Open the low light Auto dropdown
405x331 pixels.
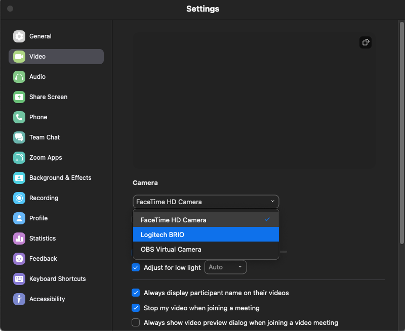click(225, 267)
